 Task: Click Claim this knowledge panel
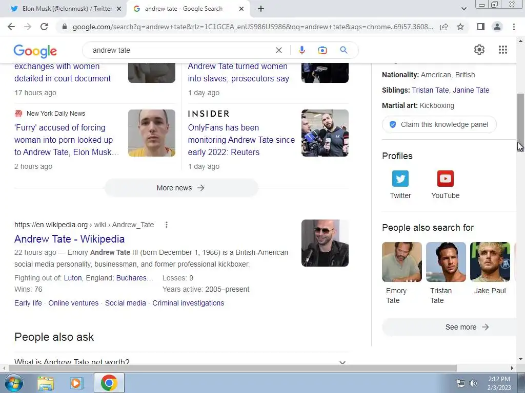point(439,124)
